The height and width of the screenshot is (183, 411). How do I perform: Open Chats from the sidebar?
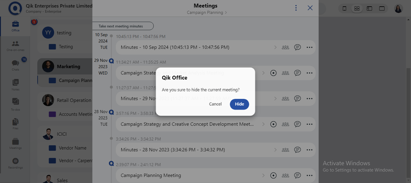(15, 65)
